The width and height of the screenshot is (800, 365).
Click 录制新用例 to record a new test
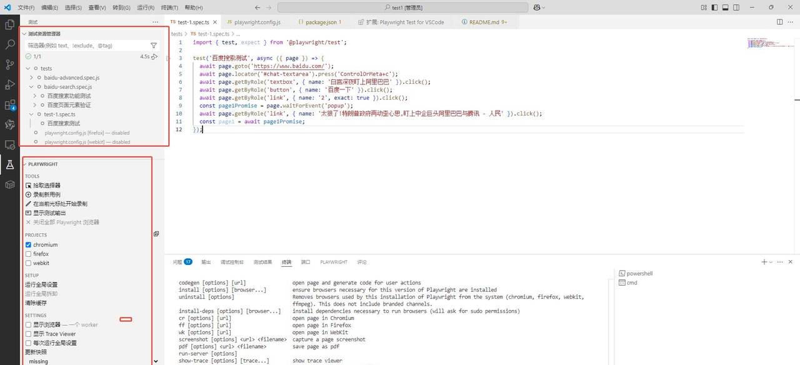pos(46,194)
